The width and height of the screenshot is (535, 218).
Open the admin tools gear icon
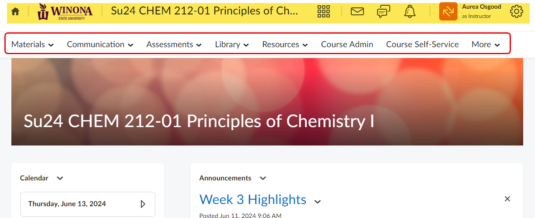click(517, 12)
